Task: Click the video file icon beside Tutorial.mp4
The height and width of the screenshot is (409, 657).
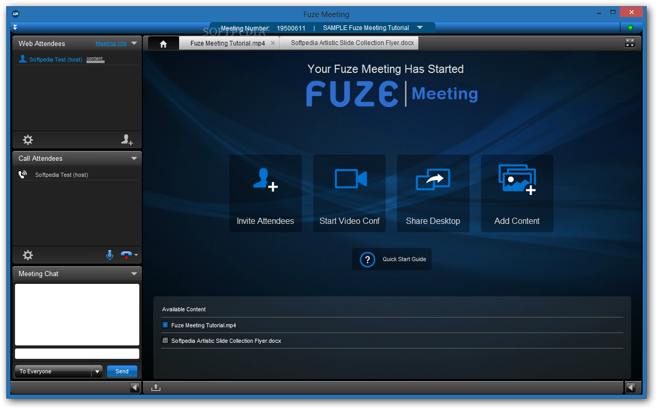Action: 165,325
